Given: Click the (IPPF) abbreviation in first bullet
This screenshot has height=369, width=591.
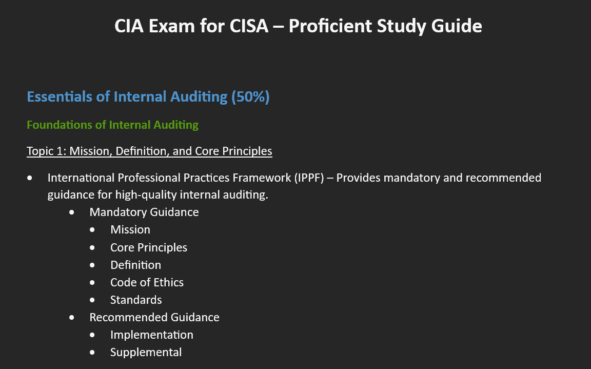Looking at the screenshot, I should [309, 178].
